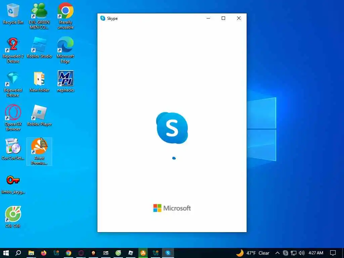Launch Opera GX Browser desktop shortcut
The image size is (344, 258).
click(x=13, y=118)
